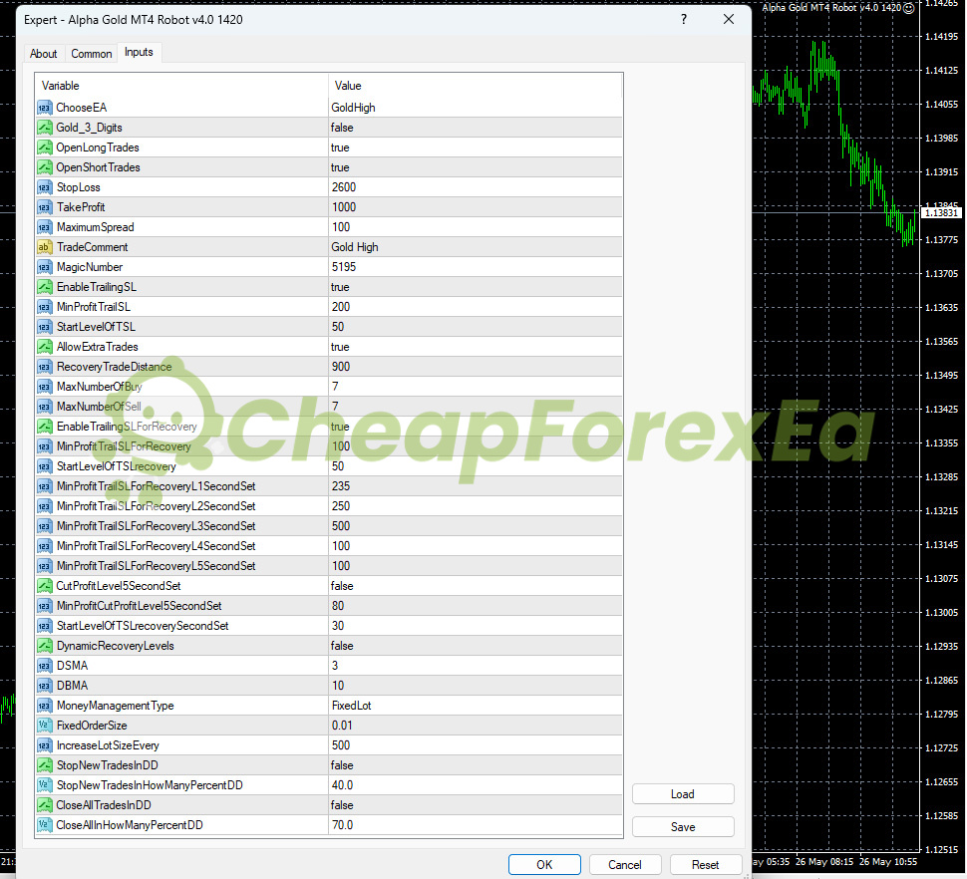
Task: Click the boolean icon beside EnableTrailingSL
Action: point(45,287)
